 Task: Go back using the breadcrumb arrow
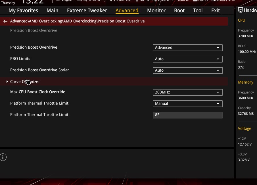[x=5, y=21]
